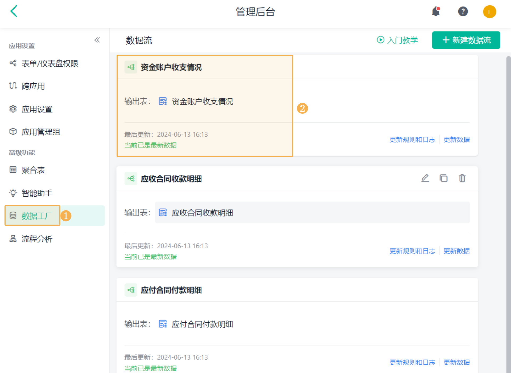
Task: Click the back arrow in header
Action: pos(14,11)
